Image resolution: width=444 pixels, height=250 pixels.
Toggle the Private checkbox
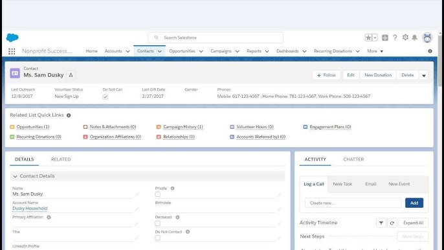(158, 194)
